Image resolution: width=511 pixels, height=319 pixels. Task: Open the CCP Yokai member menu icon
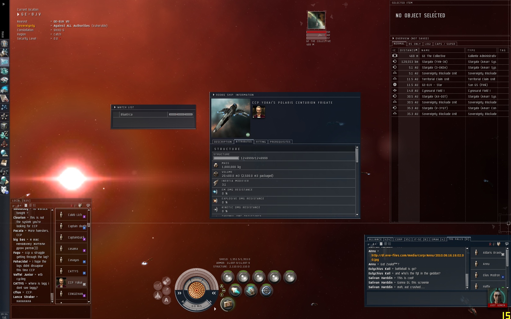(x=84, y=284)
